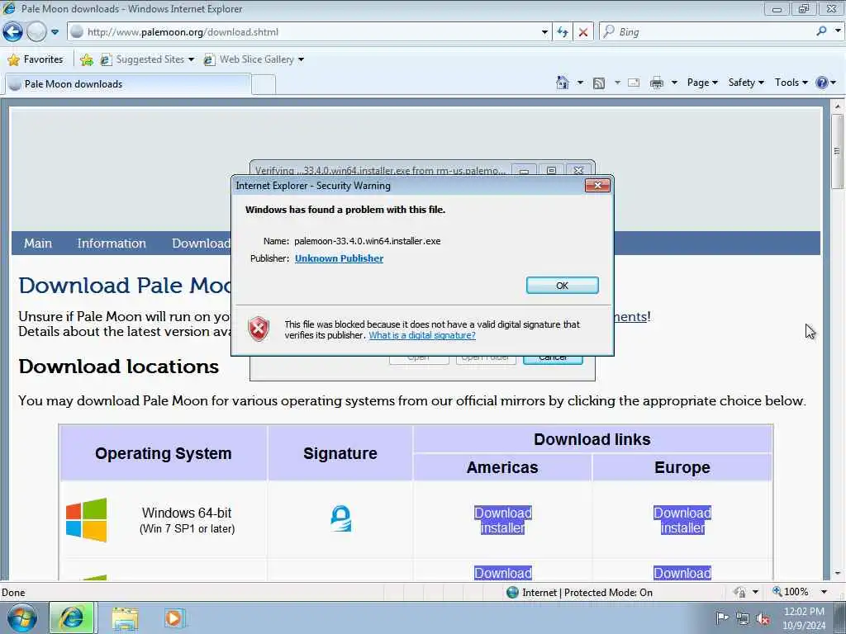846x634 pixels.
Task: Click the Home toolbar icon
Action: tap(562, 83)
